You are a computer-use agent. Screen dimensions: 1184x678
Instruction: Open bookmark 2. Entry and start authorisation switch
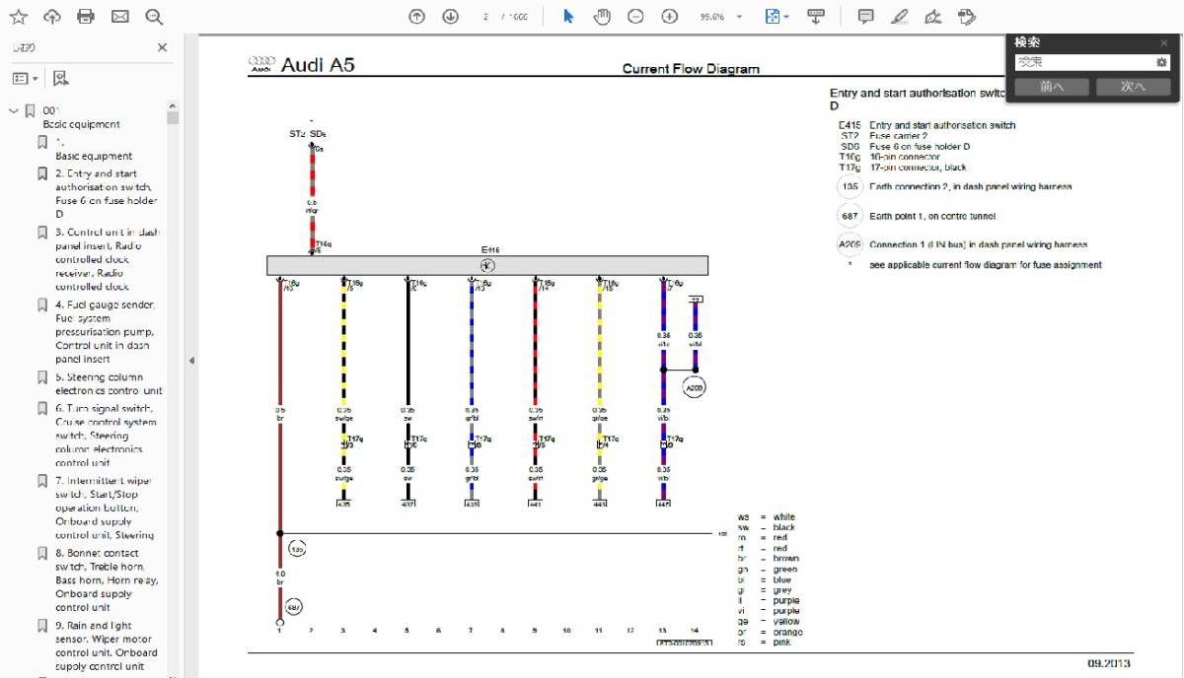[107, 193]
